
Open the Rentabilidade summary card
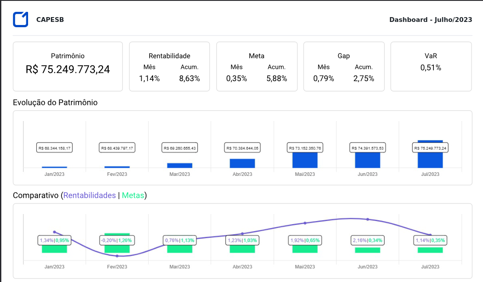coord(169,66)
